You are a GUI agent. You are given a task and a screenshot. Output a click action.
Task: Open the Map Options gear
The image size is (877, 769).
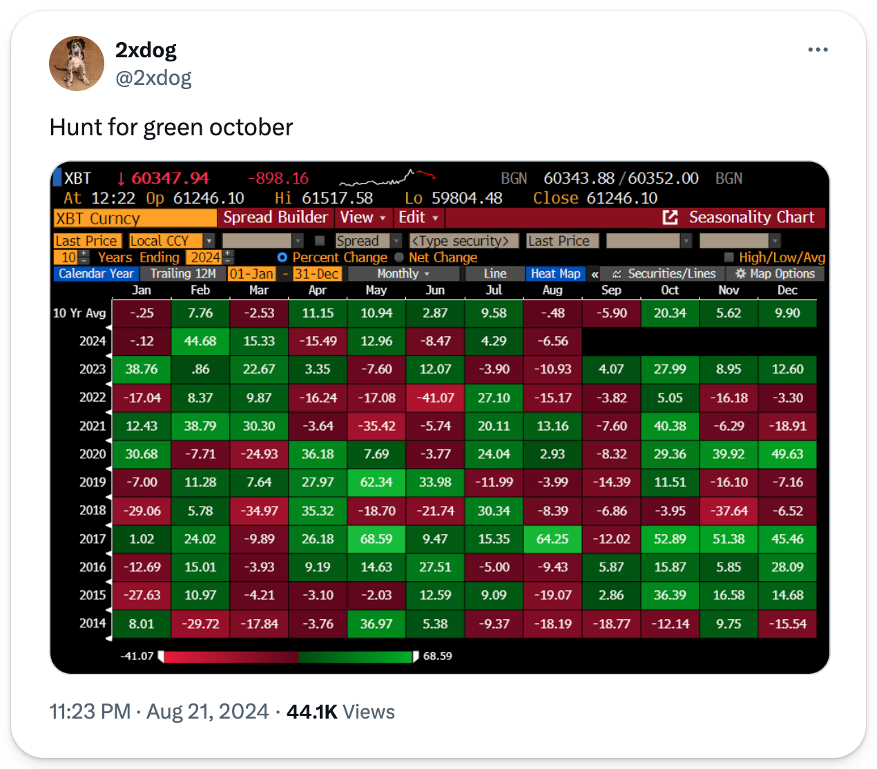point(740,274)
